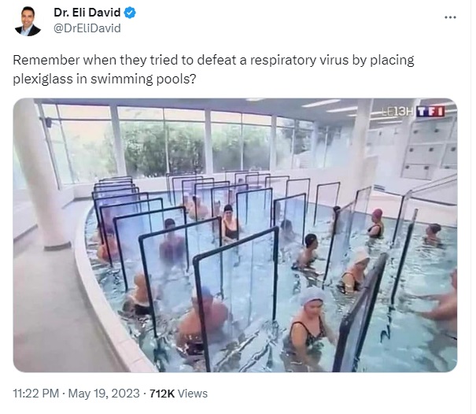Open the swimming pool video at its center
This screenshot has width=476, height=414.
pyautogui.click(x=235, y=235)
